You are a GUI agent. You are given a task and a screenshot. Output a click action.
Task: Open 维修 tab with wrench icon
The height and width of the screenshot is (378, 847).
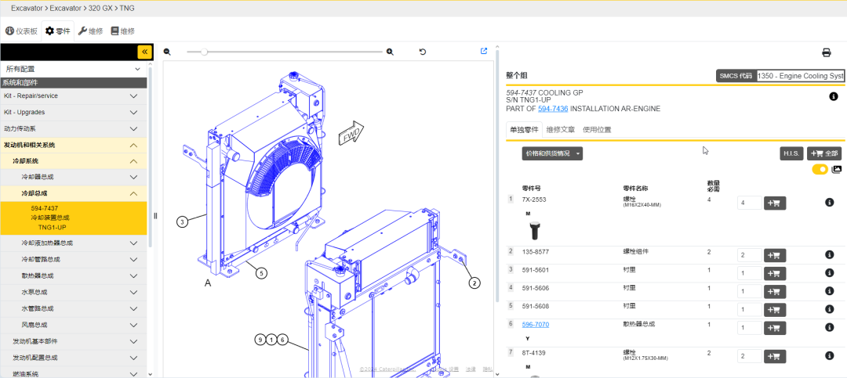click(90, 31)
